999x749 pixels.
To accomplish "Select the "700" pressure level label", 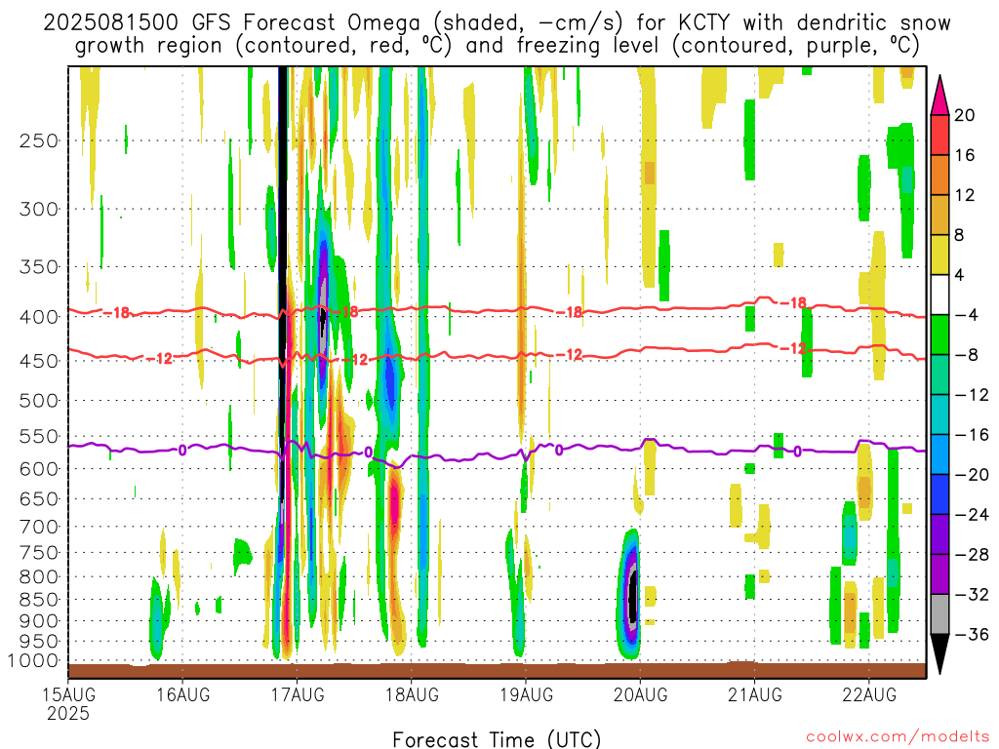I will coord(39,527).
